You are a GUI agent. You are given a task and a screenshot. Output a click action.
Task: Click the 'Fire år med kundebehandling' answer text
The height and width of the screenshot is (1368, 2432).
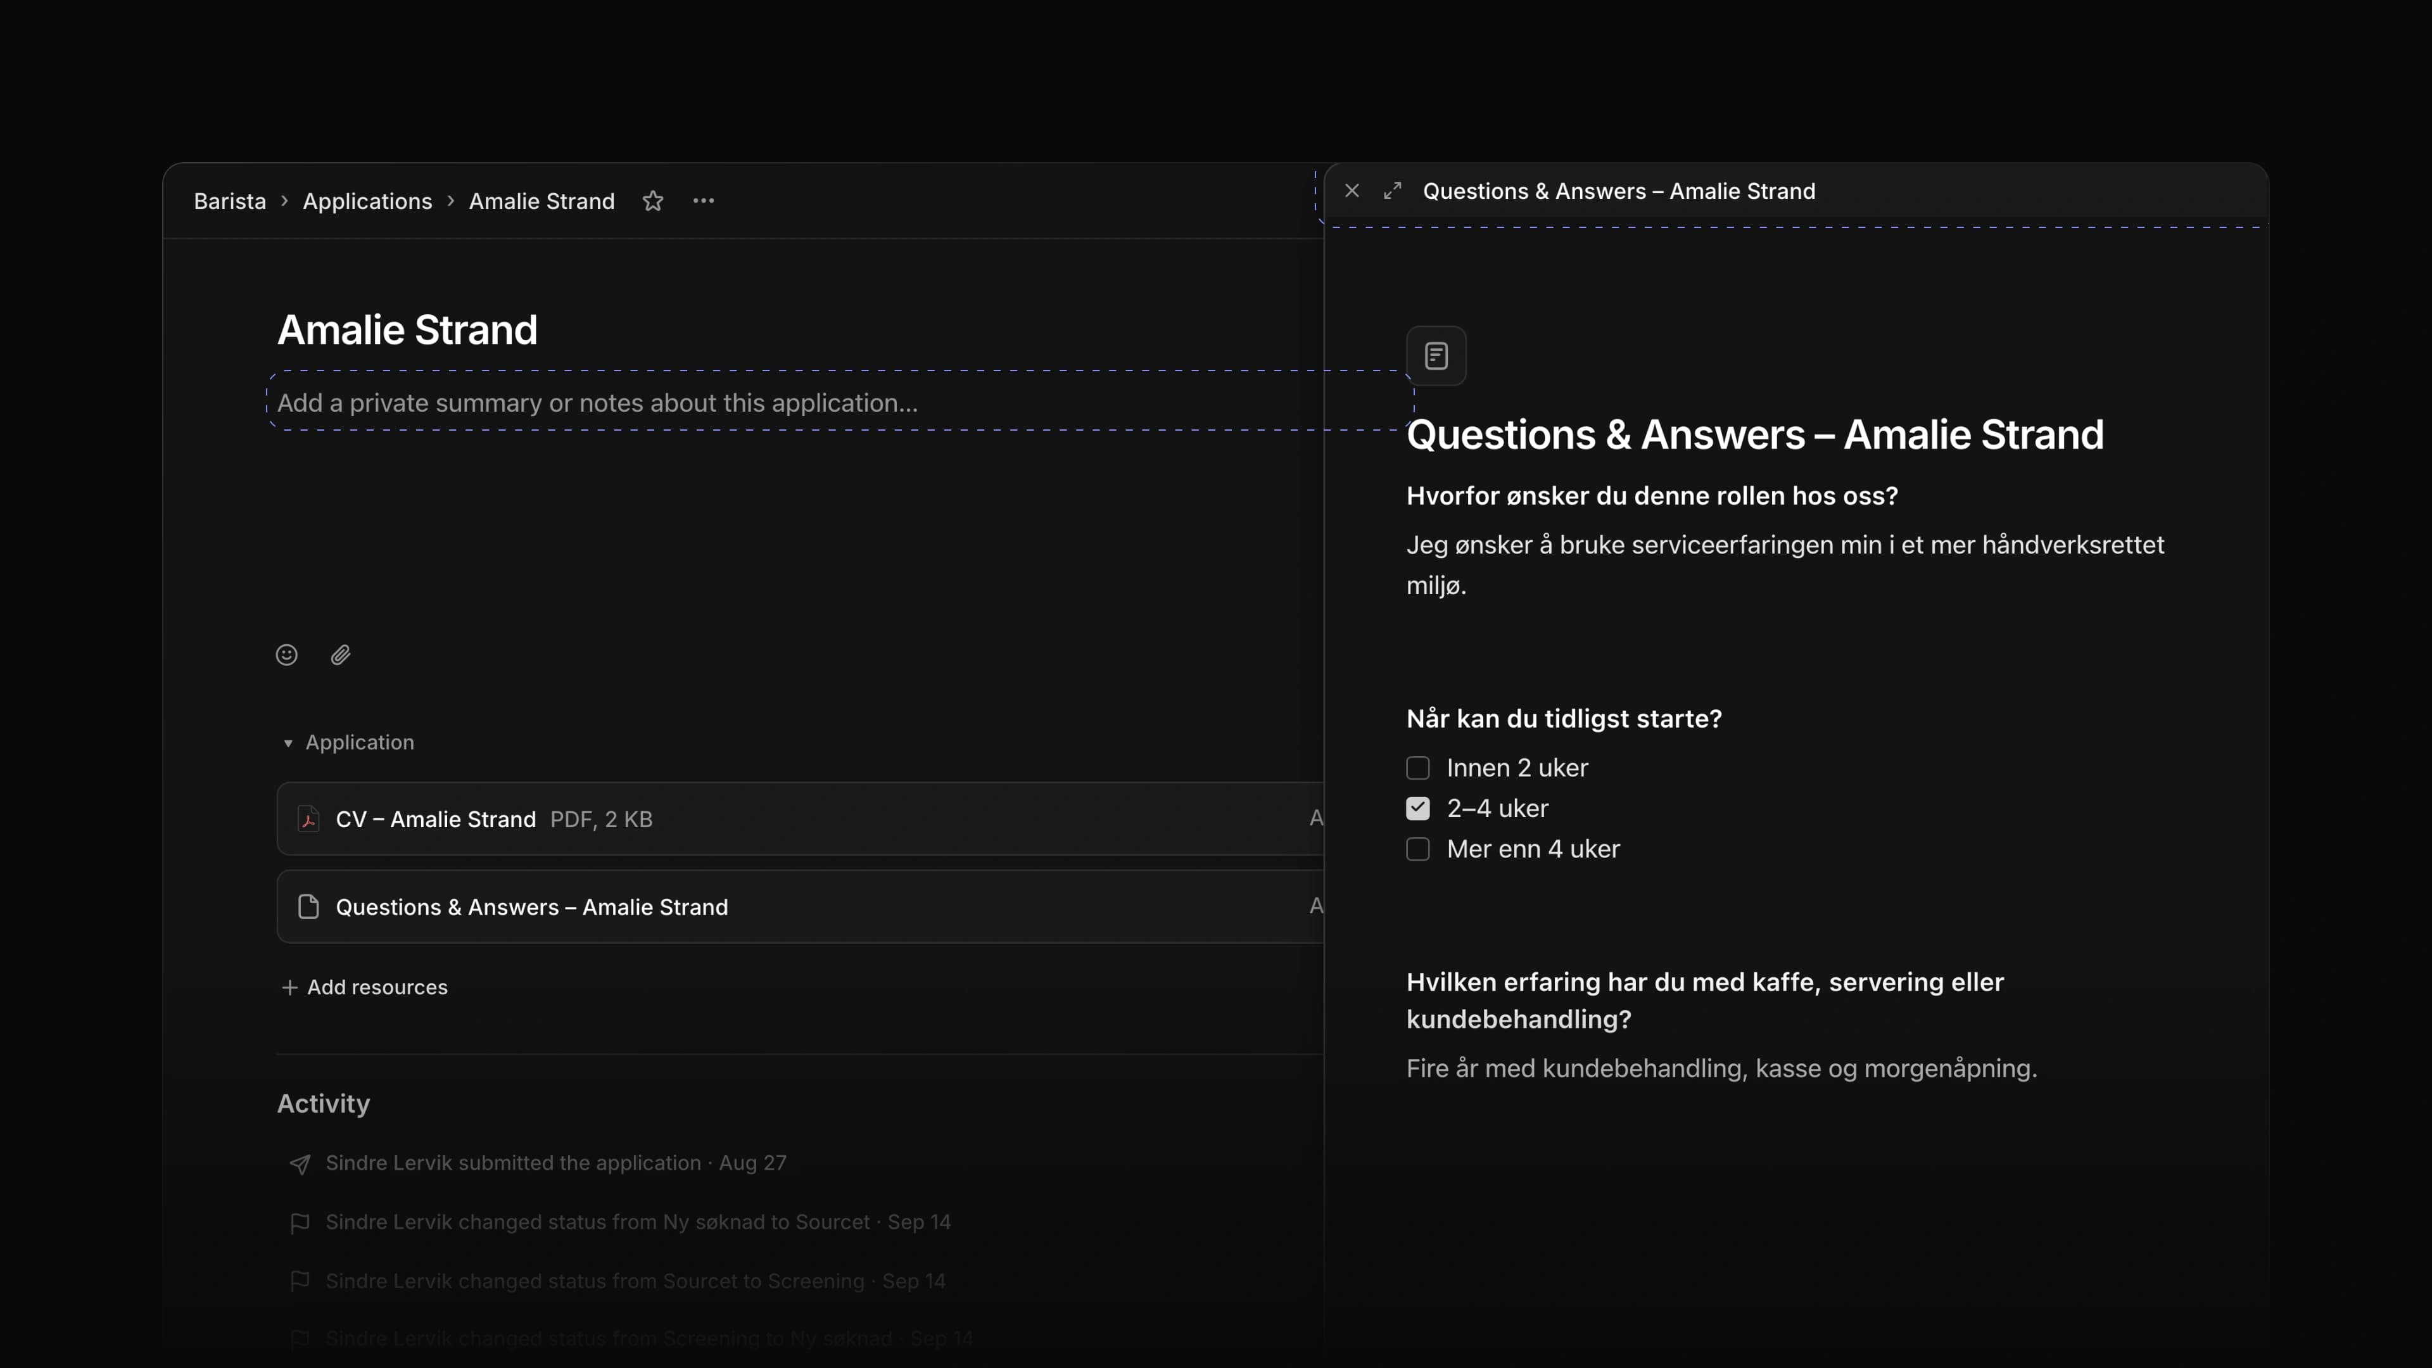tap(1722, 1068)
